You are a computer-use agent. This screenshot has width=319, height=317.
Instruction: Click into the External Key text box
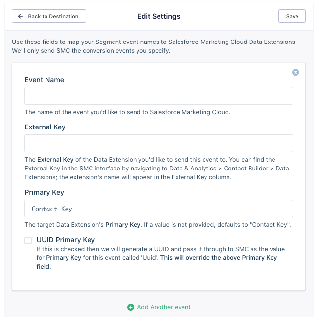159,144
